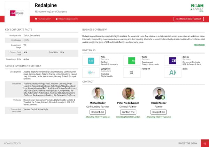The image size is (209, 147).
Task: Expand the business overview with READ MORE
Action: tap(199, 45)
